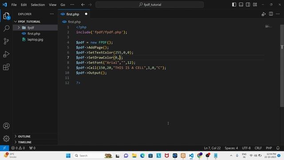Open the Search view in activity bar
The height and width of the screenshot is (160, 284).
point(6,28)
